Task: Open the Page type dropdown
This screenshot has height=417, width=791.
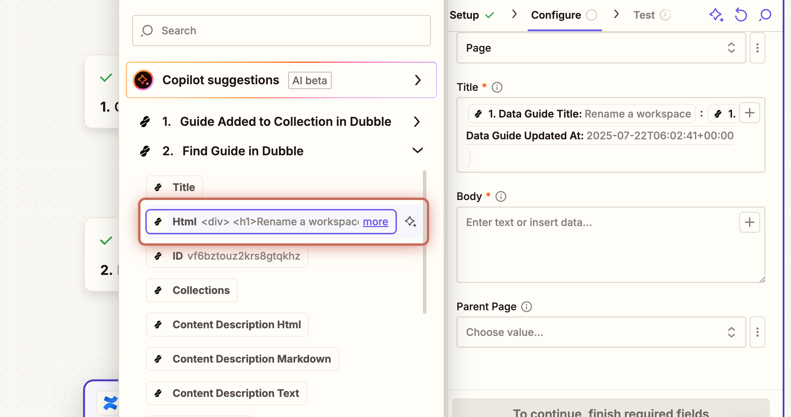Action: [x=601, y=48]
